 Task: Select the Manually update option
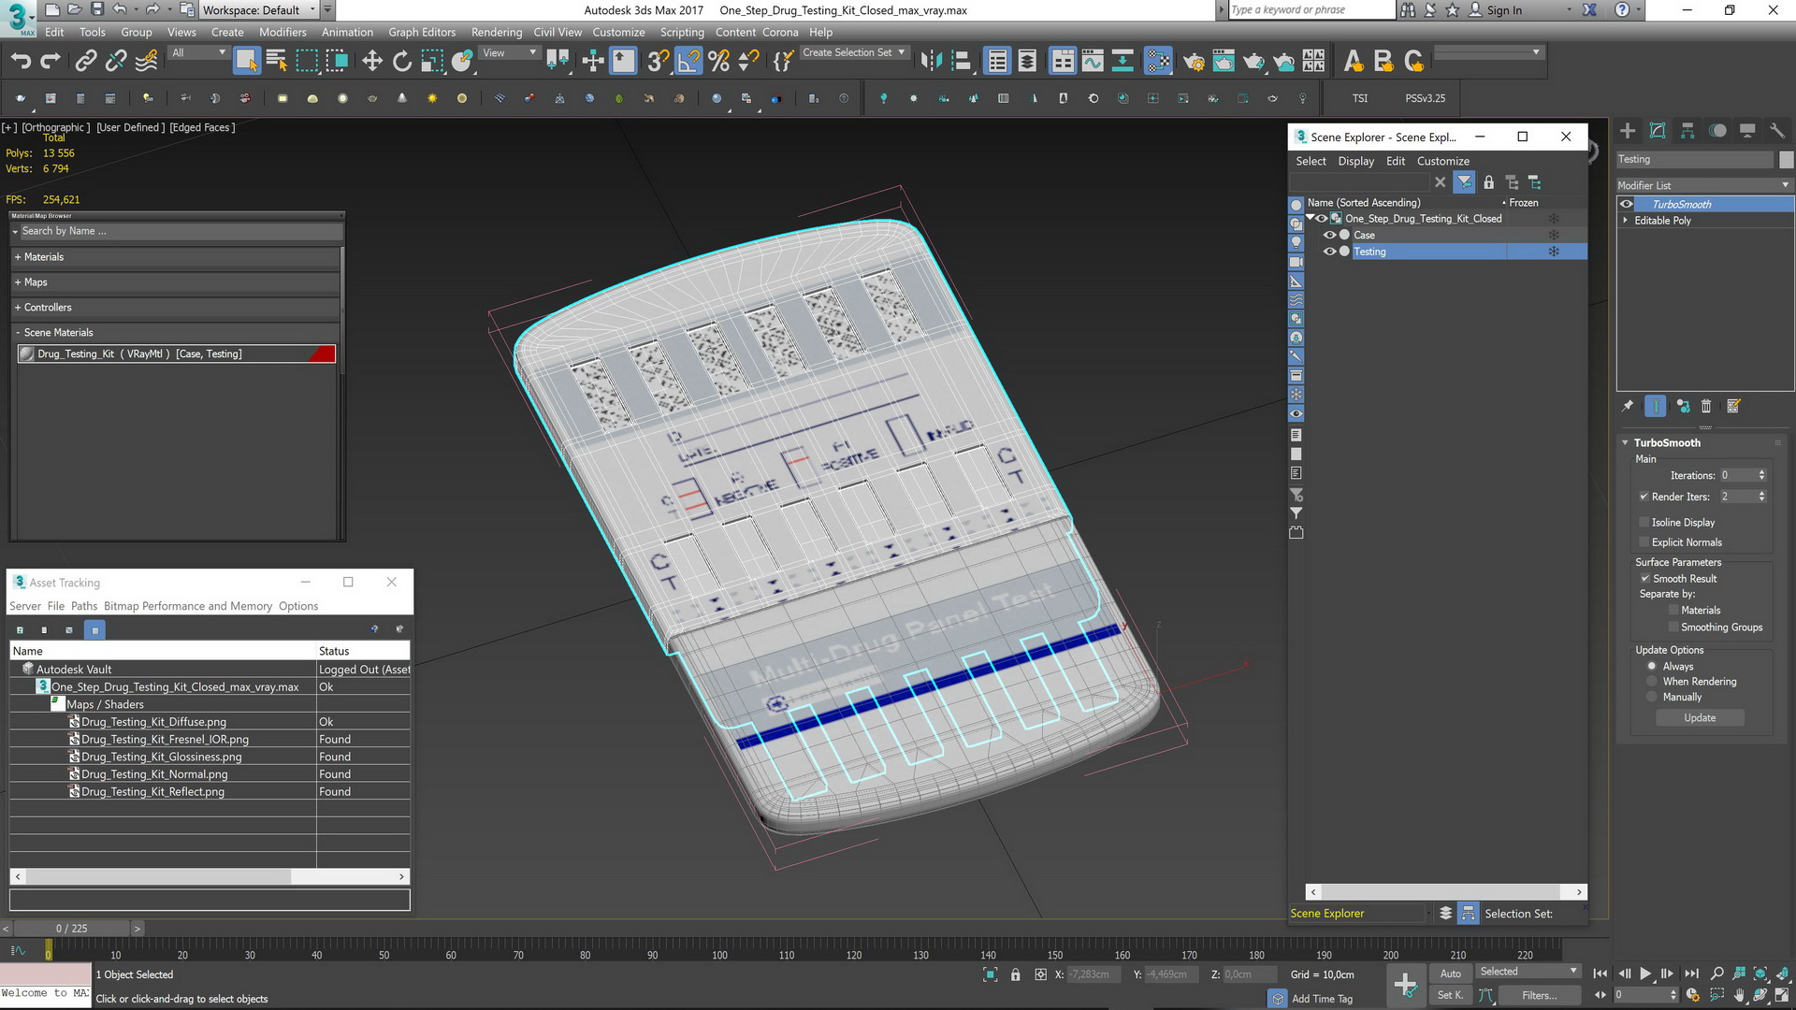(x=1652, y=698)
